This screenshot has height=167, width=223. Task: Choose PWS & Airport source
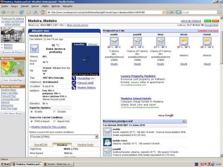point(32,121)
